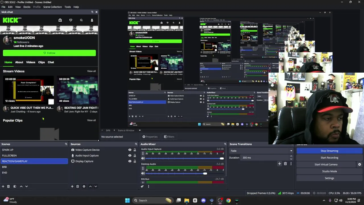Image resolution: width=364 pixels, height=205 pixels.
Task: Open scene filters from the Scenes toolbar
Action: (x=15, y=186)
